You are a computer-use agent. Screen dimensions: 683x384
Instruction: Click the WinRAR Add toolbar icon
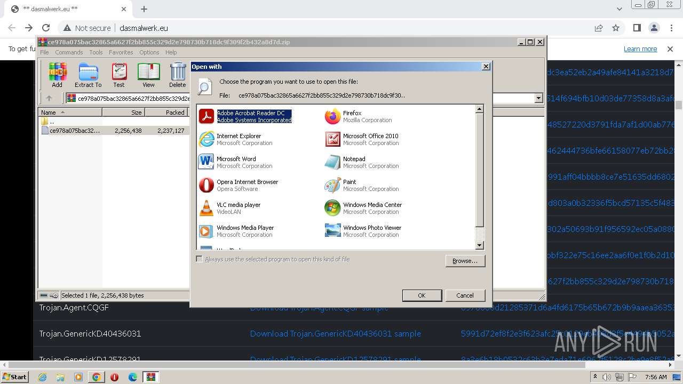click(x=57, y=75)
